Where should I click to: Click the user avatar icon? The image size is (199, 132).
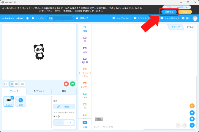click(x=195, y=18)
